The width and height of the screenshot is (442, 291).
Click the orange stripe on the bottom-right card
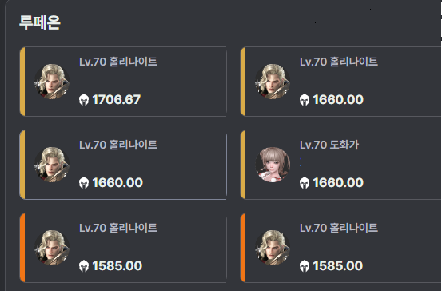tap(243, 248)
